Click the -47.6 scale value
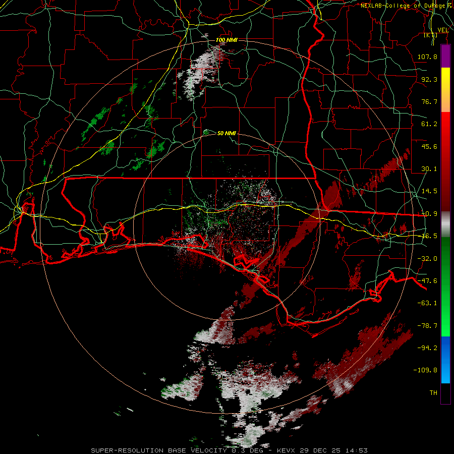The image size is (454, 454). point(427,280)
